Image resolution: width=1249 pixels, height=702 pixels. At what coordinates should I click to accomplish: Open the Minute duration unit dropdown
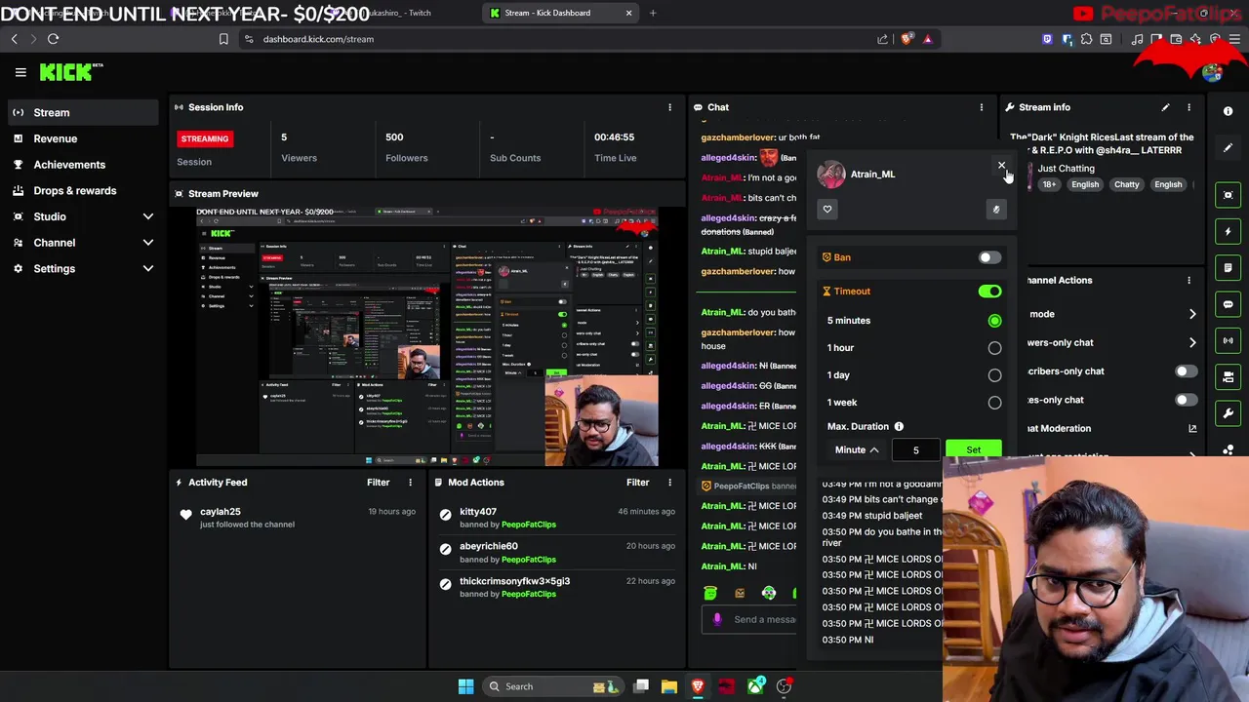pyautogui.click(x=856, y=449)
